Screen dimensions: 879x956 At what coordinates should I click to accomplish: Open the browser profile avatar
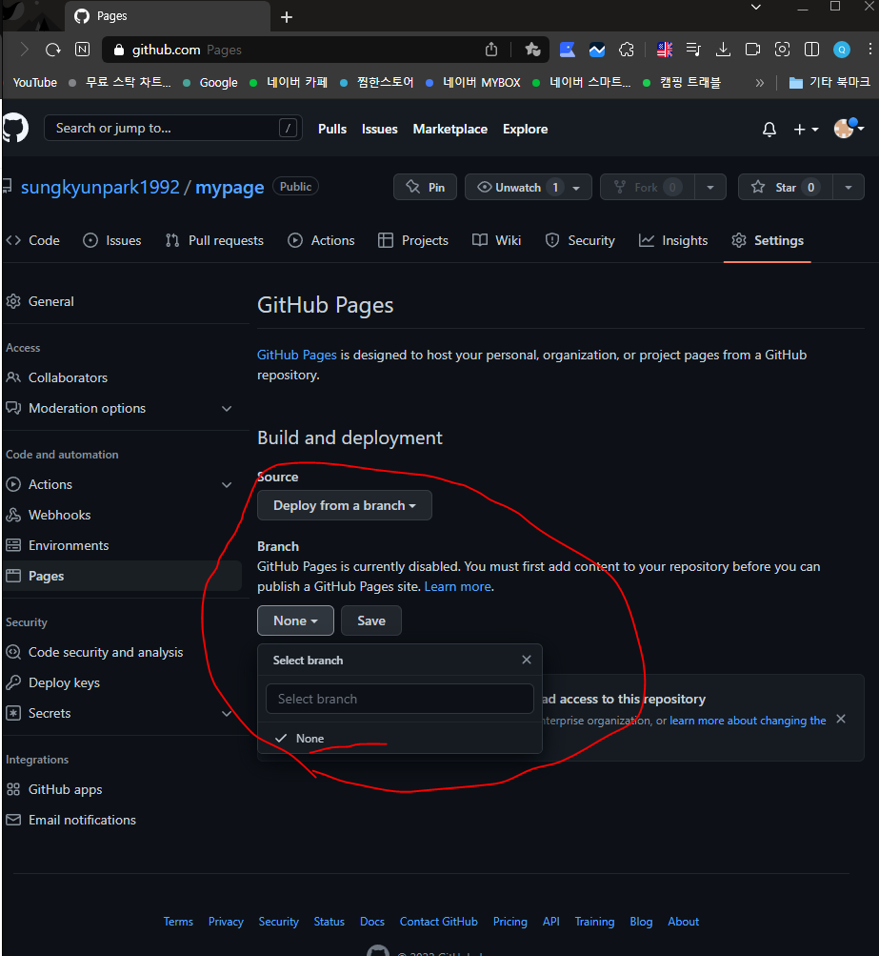[x=841, y=50]
